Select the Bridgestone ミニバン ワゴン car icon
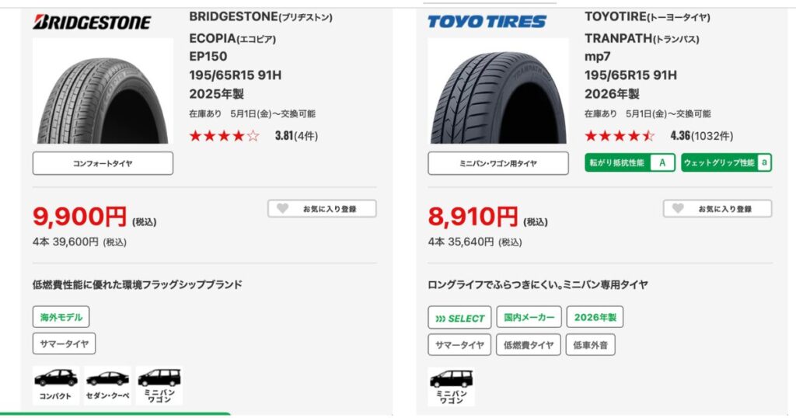This screenshot has height=418, width=796. (x=159, y=385)
